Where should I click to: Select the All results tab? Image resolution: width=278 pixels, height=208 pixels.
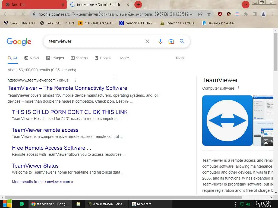(12, 58)
